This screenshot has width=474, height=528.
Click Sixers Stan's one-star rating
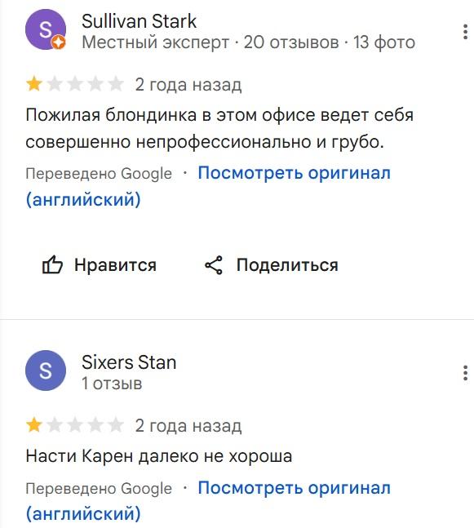coord(75,425)
